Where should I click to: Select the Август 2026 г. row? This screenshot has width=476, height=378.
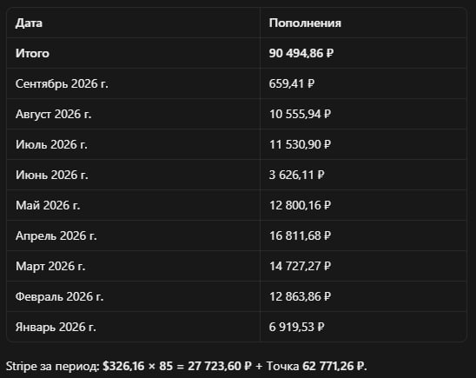236,114
